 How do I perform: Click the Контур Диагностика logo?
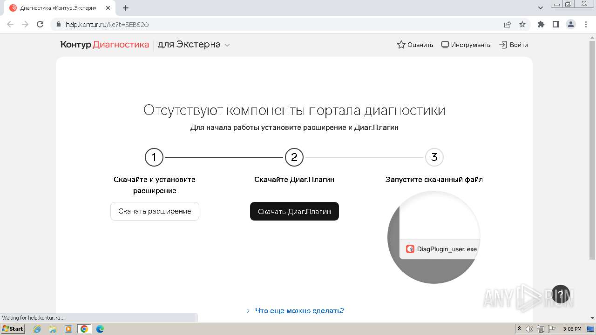(105, 45)
